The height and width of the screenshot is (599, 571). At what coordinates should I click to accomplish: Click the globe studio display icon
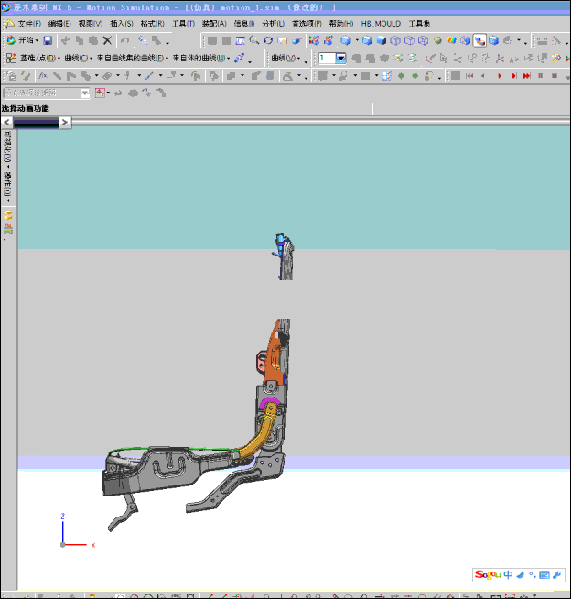tap(437, 40)
